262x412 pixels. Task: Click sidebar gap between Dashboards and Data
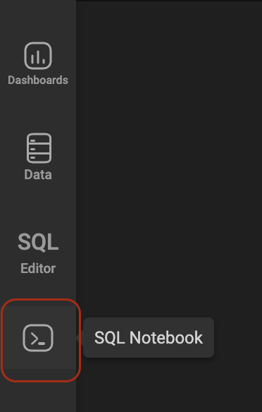38,109
